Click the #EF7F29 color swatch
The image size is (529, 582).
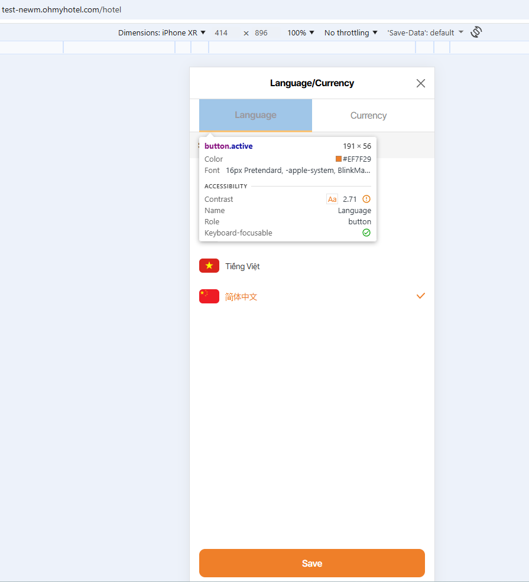[x=338, y=159]
